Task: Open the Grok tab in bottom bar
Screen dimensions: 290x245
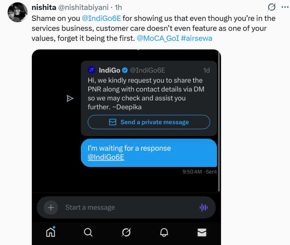Action: click(x=126, y=232)
